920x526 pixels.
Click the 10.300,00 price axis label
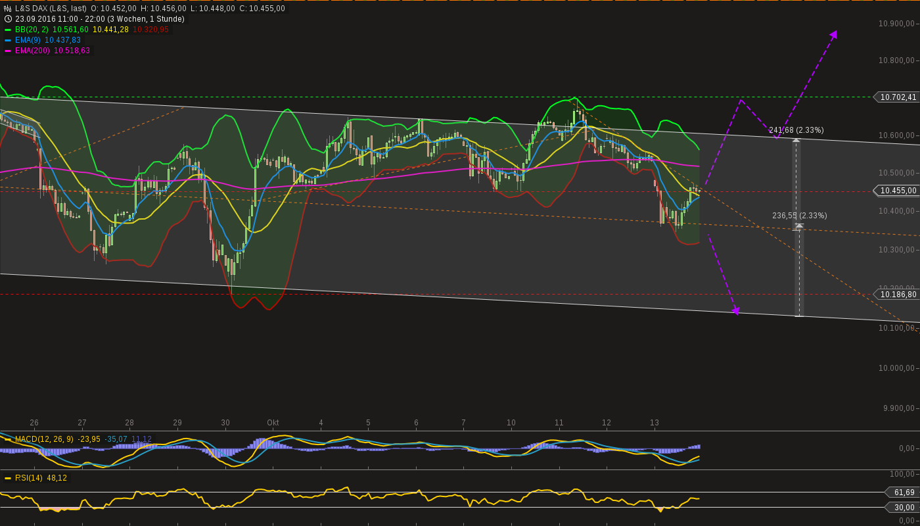point(896,250)
